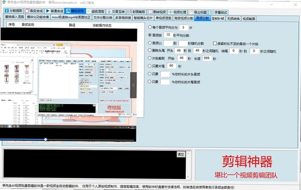This screenshot has width=301, height=190.
Task: Click the 序号 column header
Action: (x=12, y=24)
